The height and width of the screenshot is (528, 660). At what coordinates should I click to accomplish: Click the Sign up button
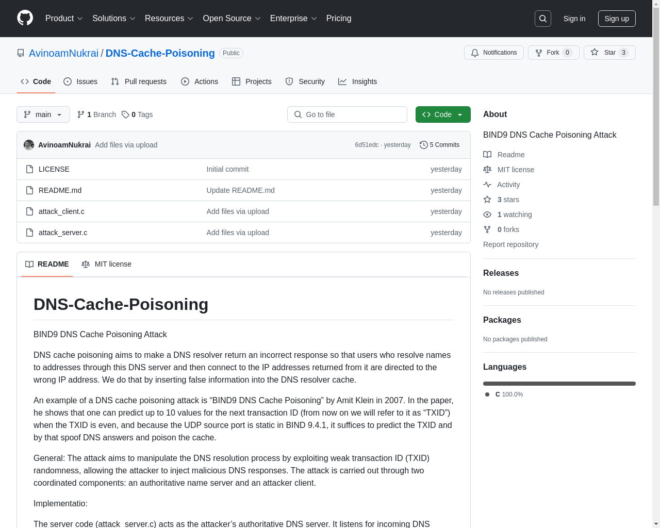pos(617,19)
